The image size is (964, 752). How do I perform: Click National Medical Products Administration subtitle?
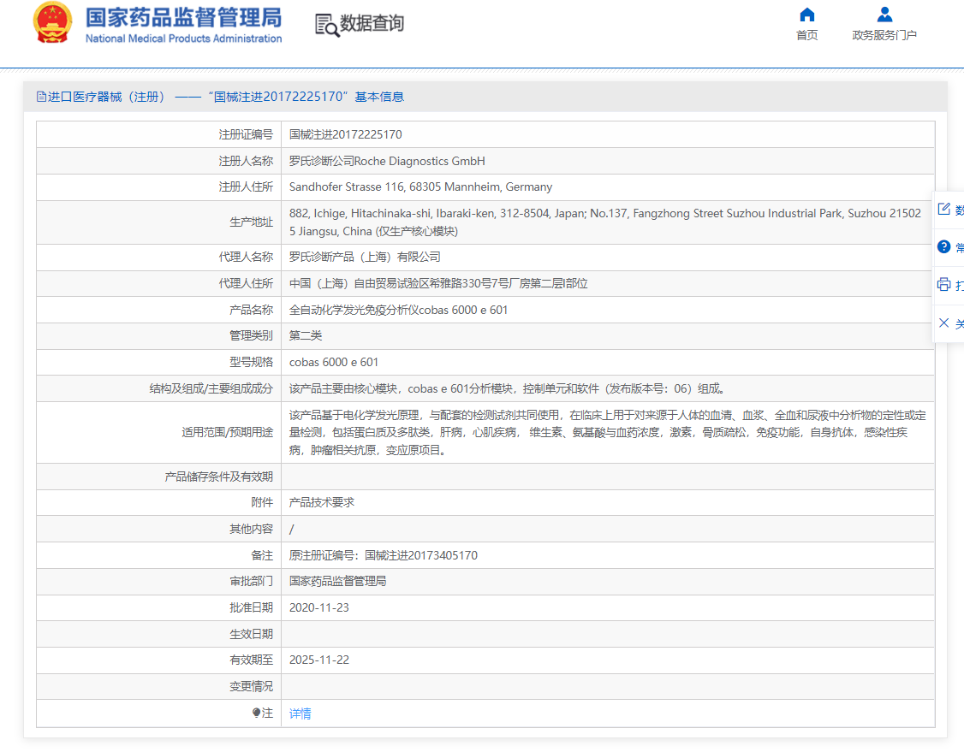[x=183, y=38]
